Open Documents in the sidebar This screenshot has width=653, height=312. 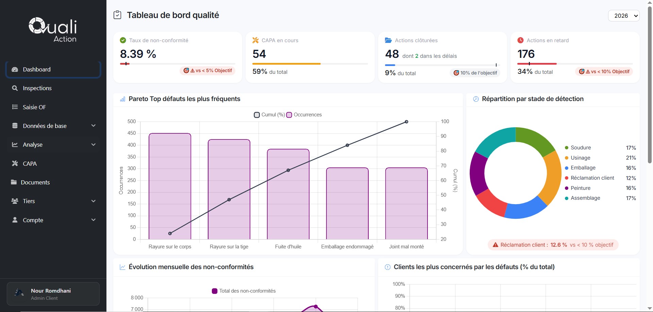tap(53, 182)
